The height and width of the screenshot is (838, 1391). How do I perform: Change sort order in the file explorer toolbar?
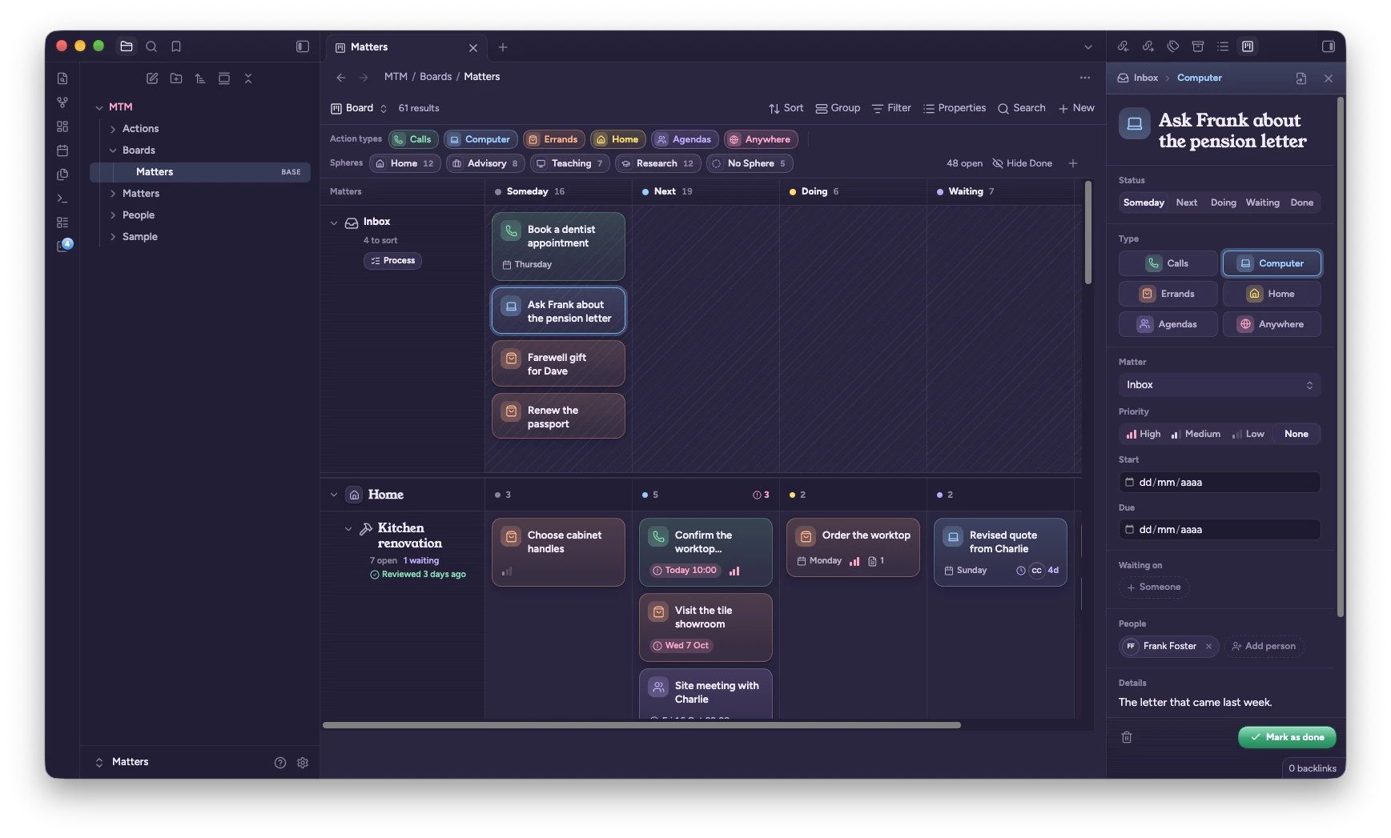pos(200,78)
